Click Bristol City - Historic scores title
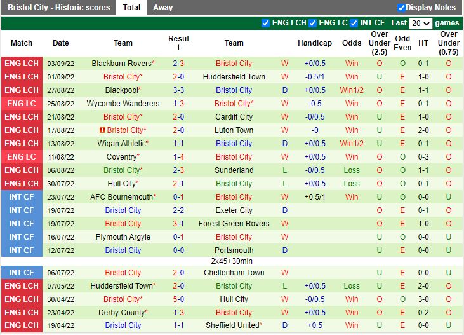This screenshot has width=464, height=335. click(x=58, y=8)
